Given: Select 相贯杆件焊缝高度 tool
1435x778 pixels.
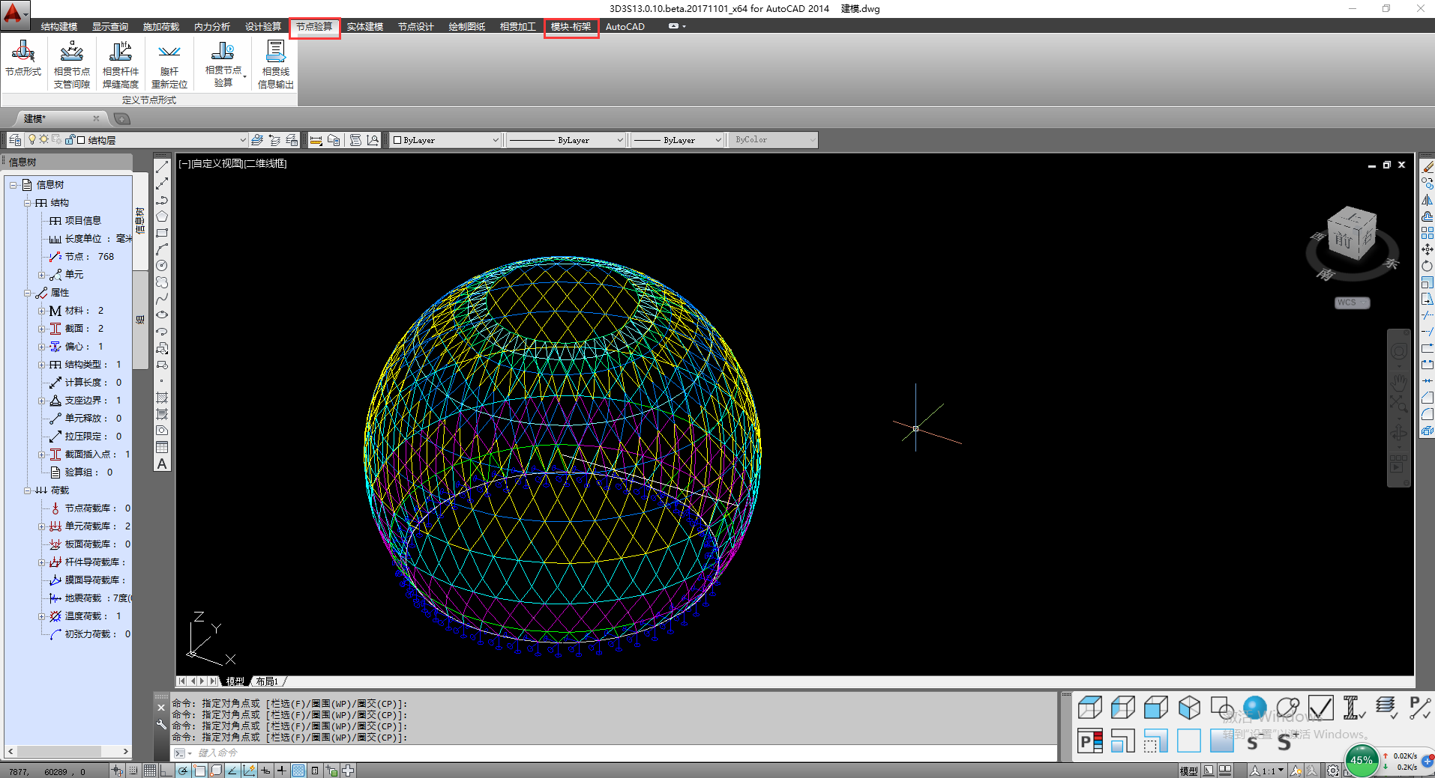Looking at the screenshot, I should point(121,64).
